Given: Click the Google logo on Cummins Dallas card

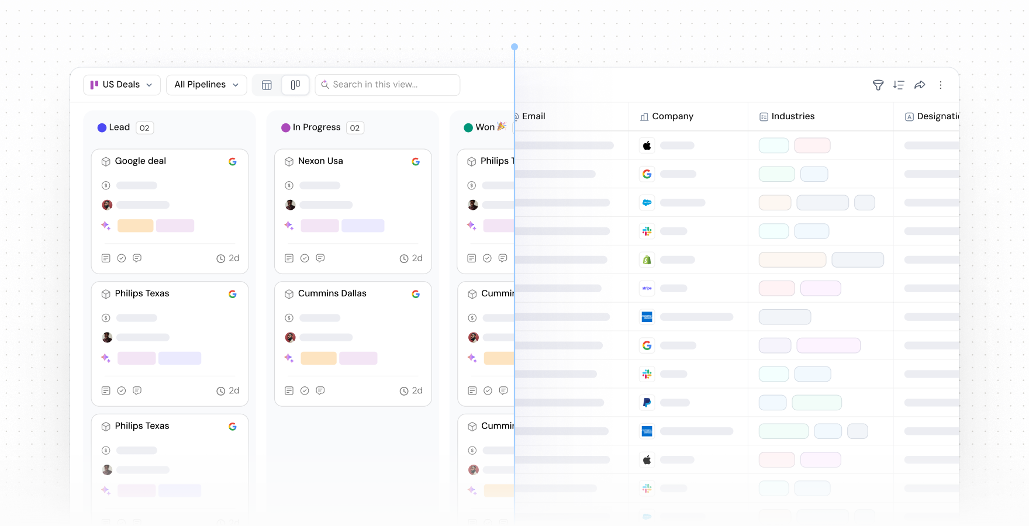Looking at the screenshot, I should pos(416,294).
